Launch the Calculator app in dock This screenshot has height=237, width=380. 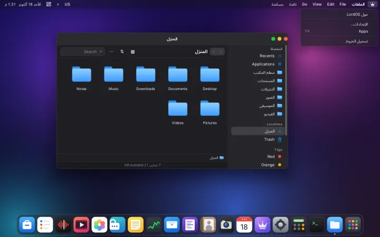pyautogui.click(x=299, y=225)
